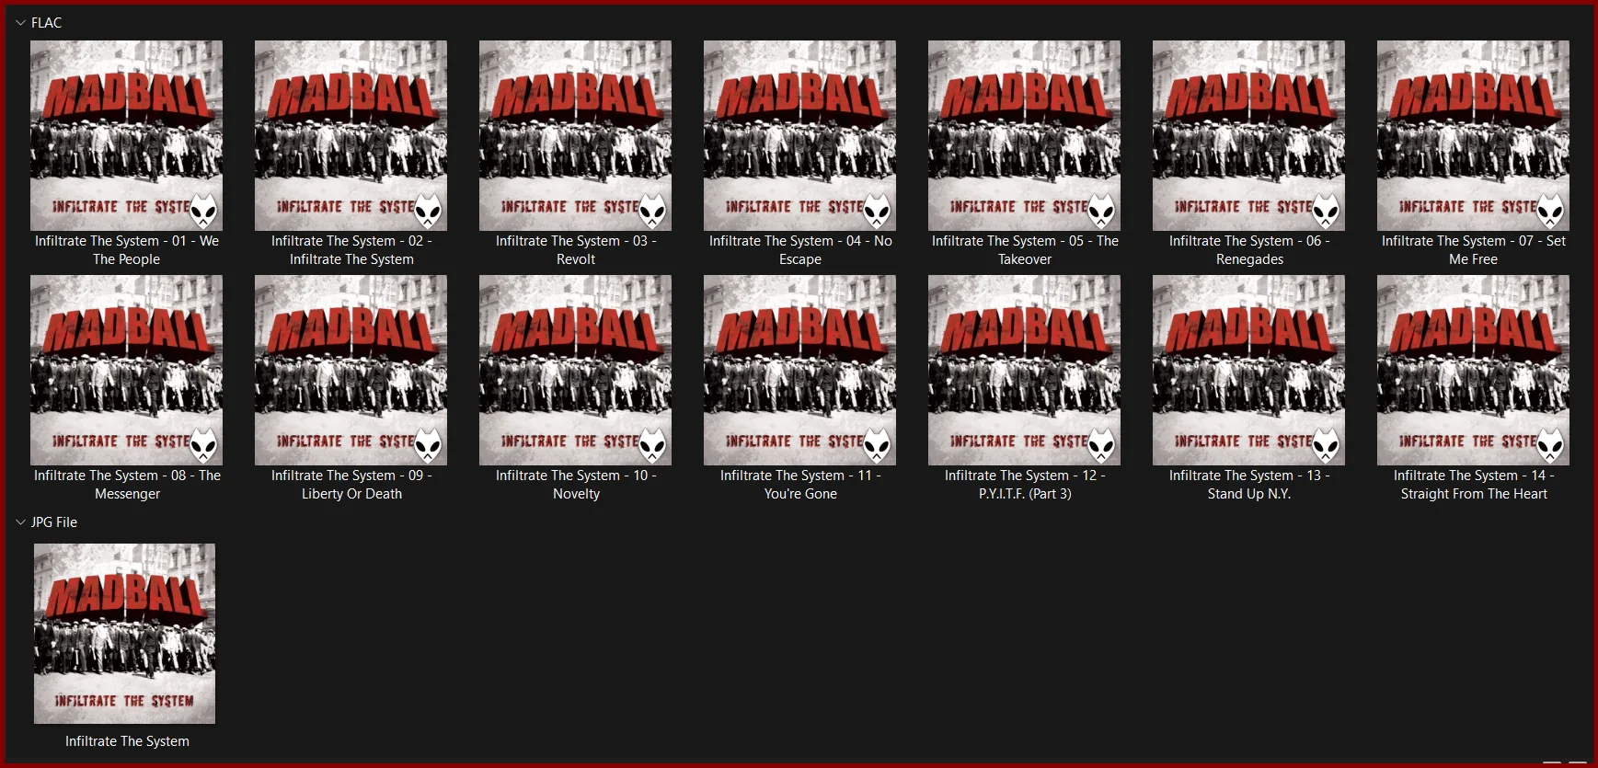Select the cover thumbnail of track 07 Set Me Free
The height and width of the screenshot is (768, 1598).
point(1474,135)
